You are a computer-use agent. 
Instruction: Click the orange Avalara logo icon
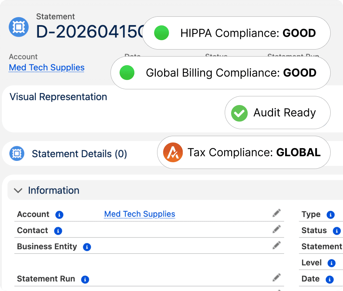173,152
